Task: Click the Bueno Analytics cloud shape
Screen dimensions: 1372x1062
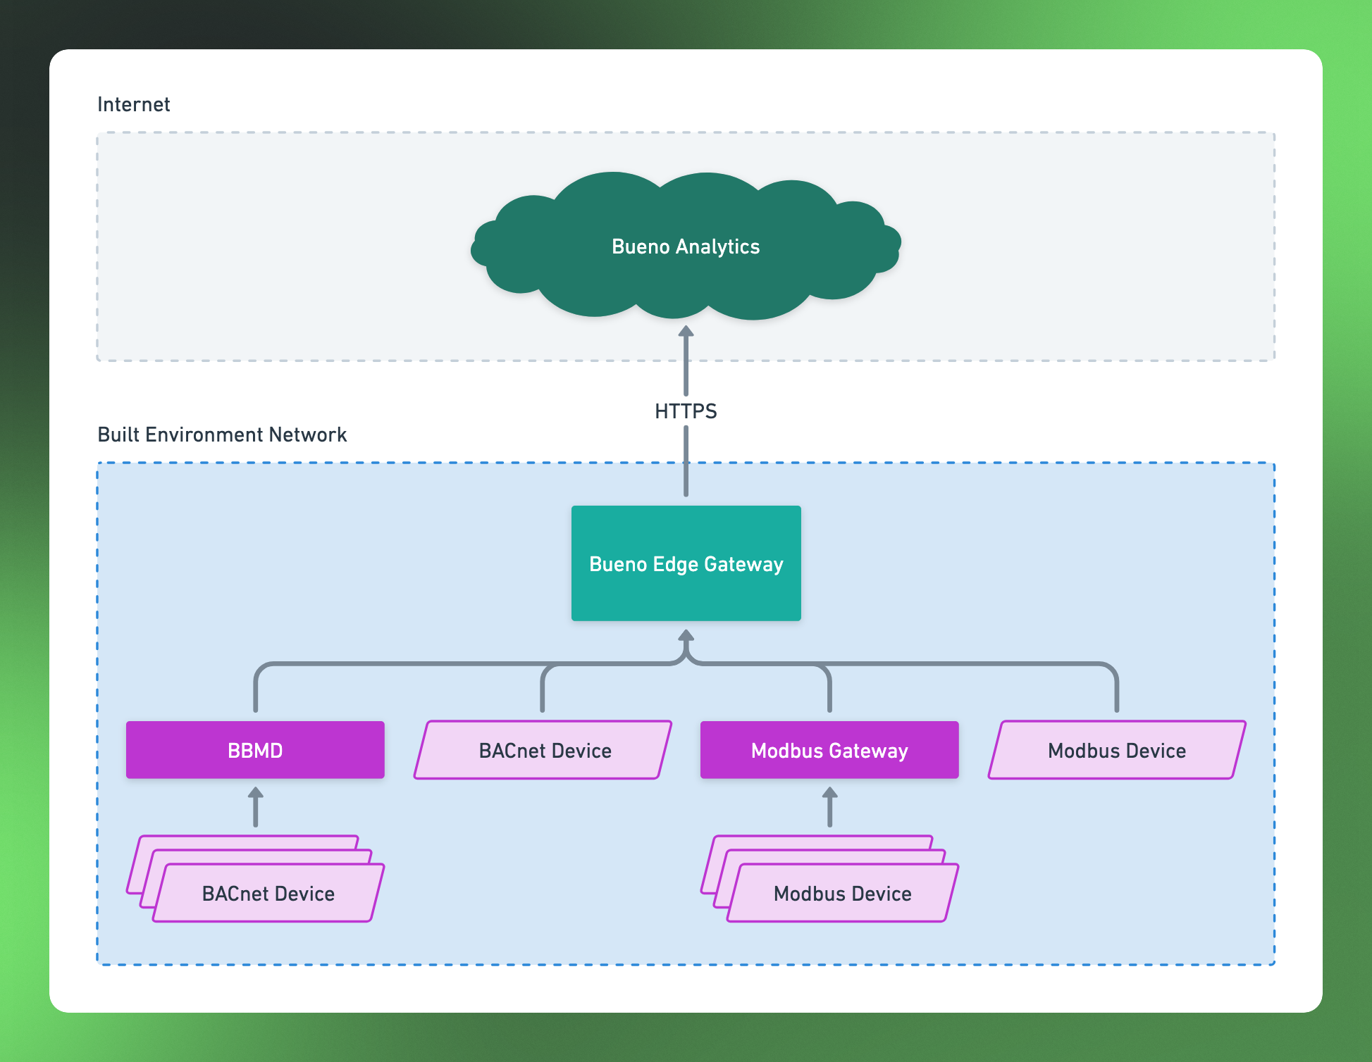Action: [686, 246]
